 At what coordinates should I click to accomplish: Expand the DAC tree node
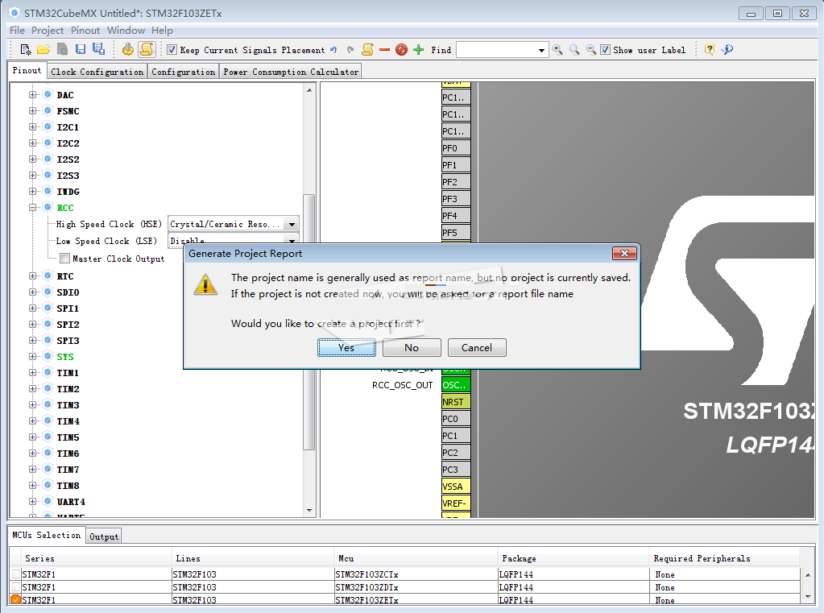[x=32, y=94]
